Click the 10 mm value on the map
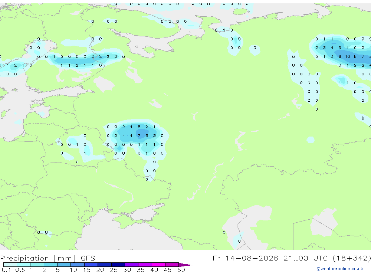This screenshot has width=371, height=272. click(x=347, y=56)
